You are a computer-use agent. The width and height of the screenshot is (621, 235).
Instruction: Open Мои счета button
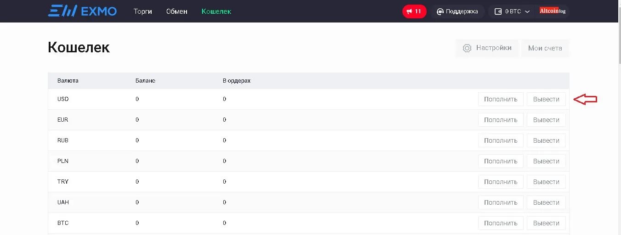[545, 48]
